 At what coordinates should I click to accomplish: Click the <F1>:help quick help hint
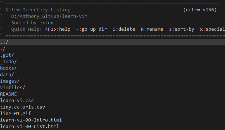tap(58, 29)
